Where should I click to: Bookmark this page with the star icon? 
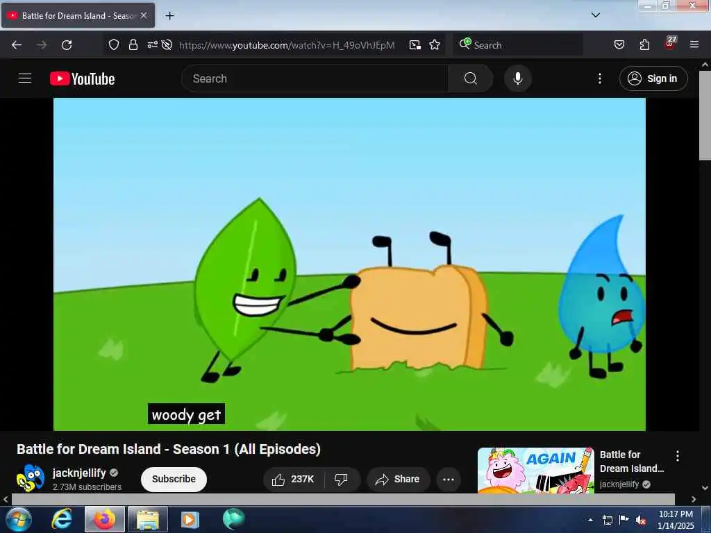pos(435,45)
